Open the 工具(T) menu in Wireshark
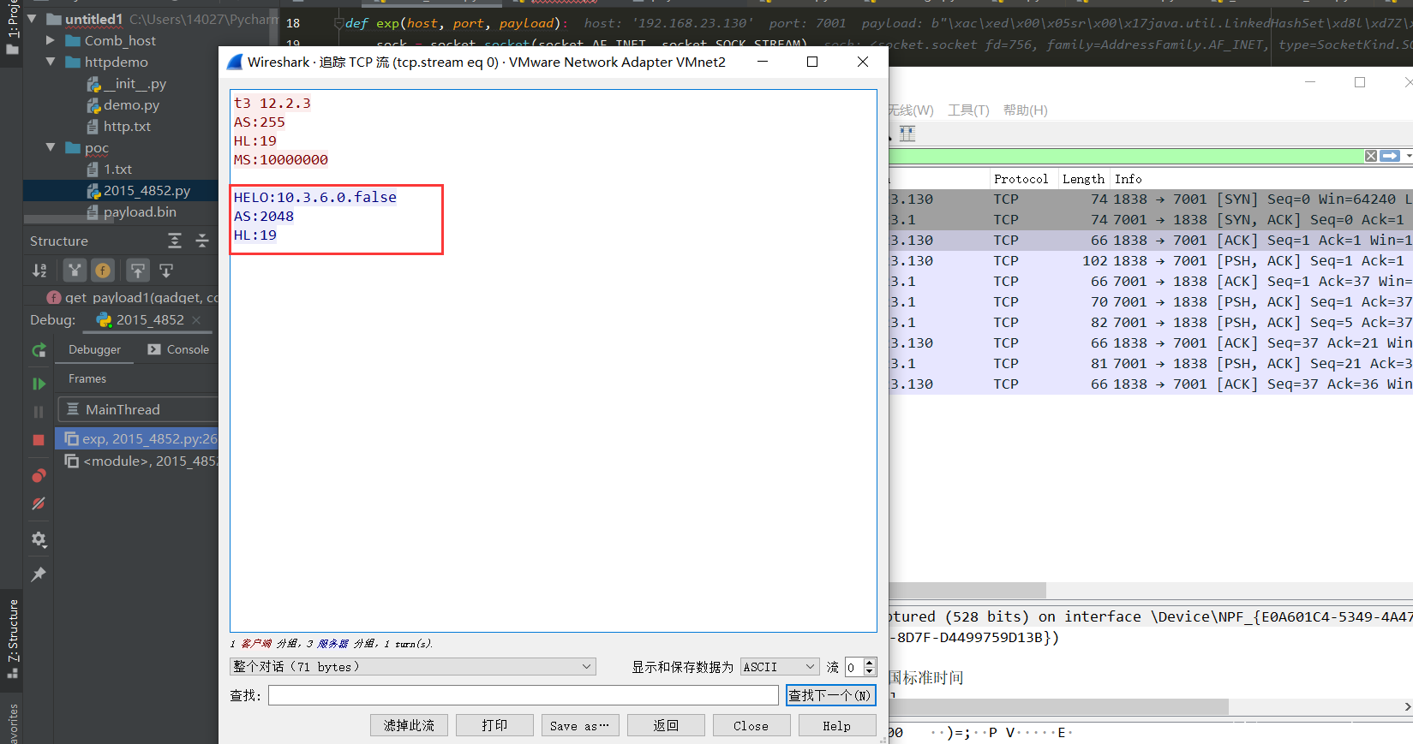1413x744 pixels. [968, 110]
